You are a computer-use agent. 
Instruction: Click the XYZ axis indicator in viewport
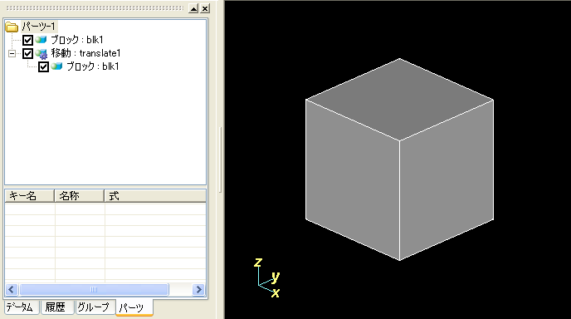coord(267,277)
